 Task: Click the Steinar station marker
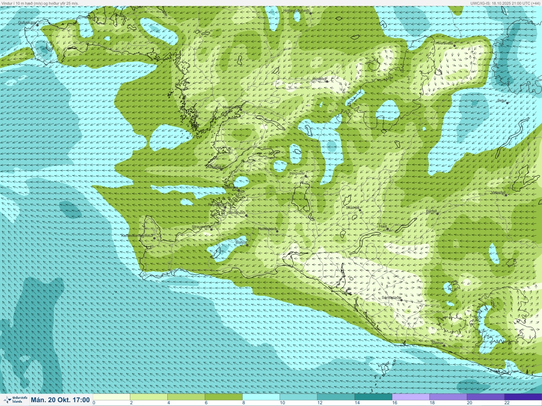point(444,345)
